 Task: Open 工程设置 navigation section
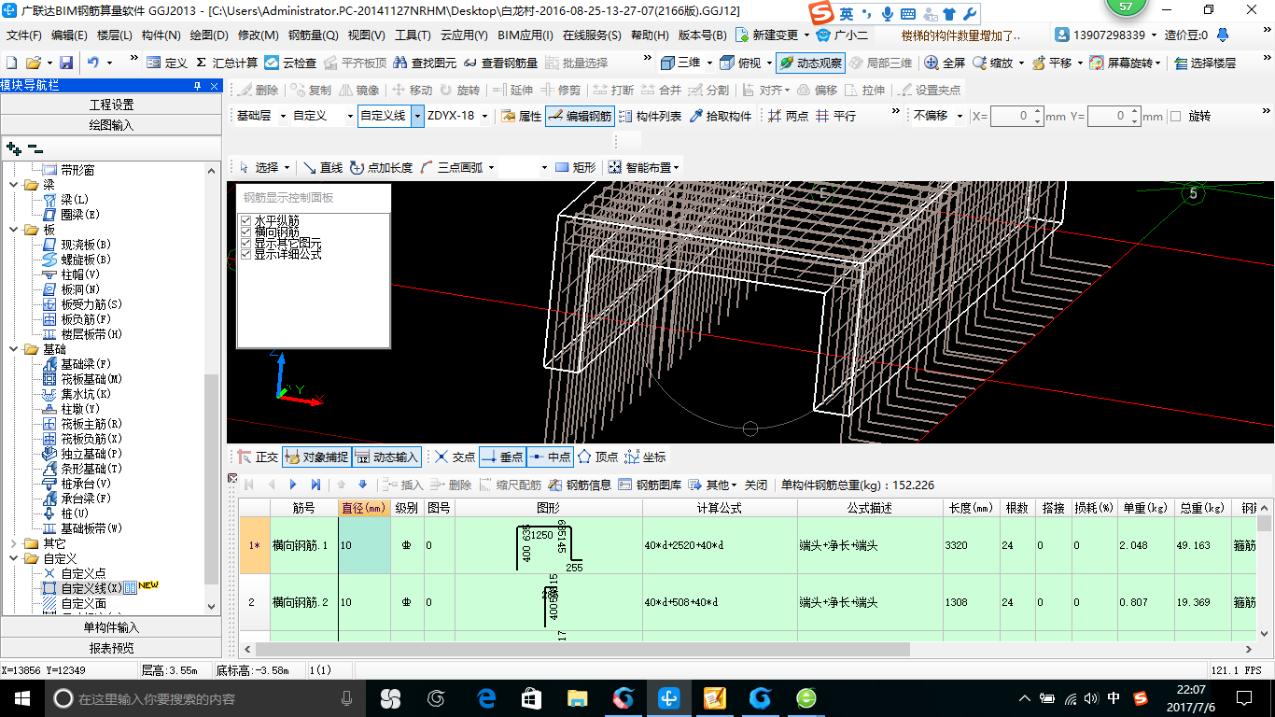coord(111,105)
